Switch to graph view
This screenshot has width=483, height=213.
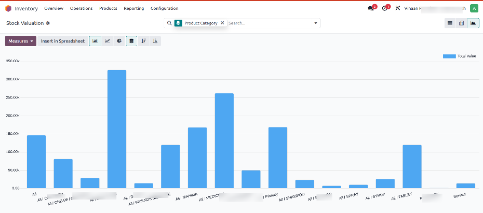pyautogui.click(x=473, y=23)
